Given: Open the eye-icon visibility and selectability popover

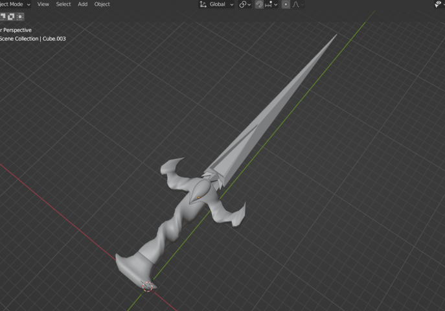Looking at the screenshot, I should point(439,4).
